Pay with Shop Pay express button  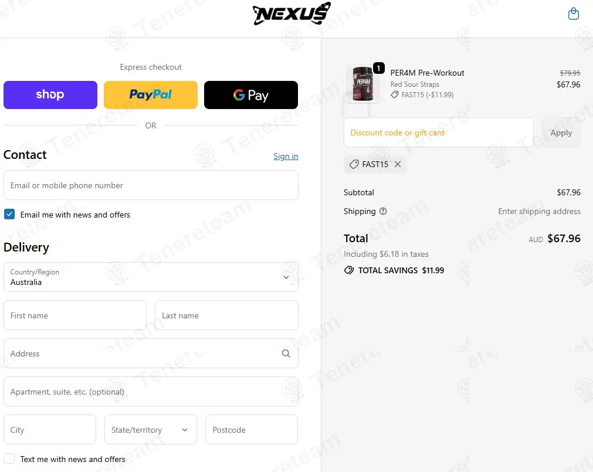pos(50,95)
